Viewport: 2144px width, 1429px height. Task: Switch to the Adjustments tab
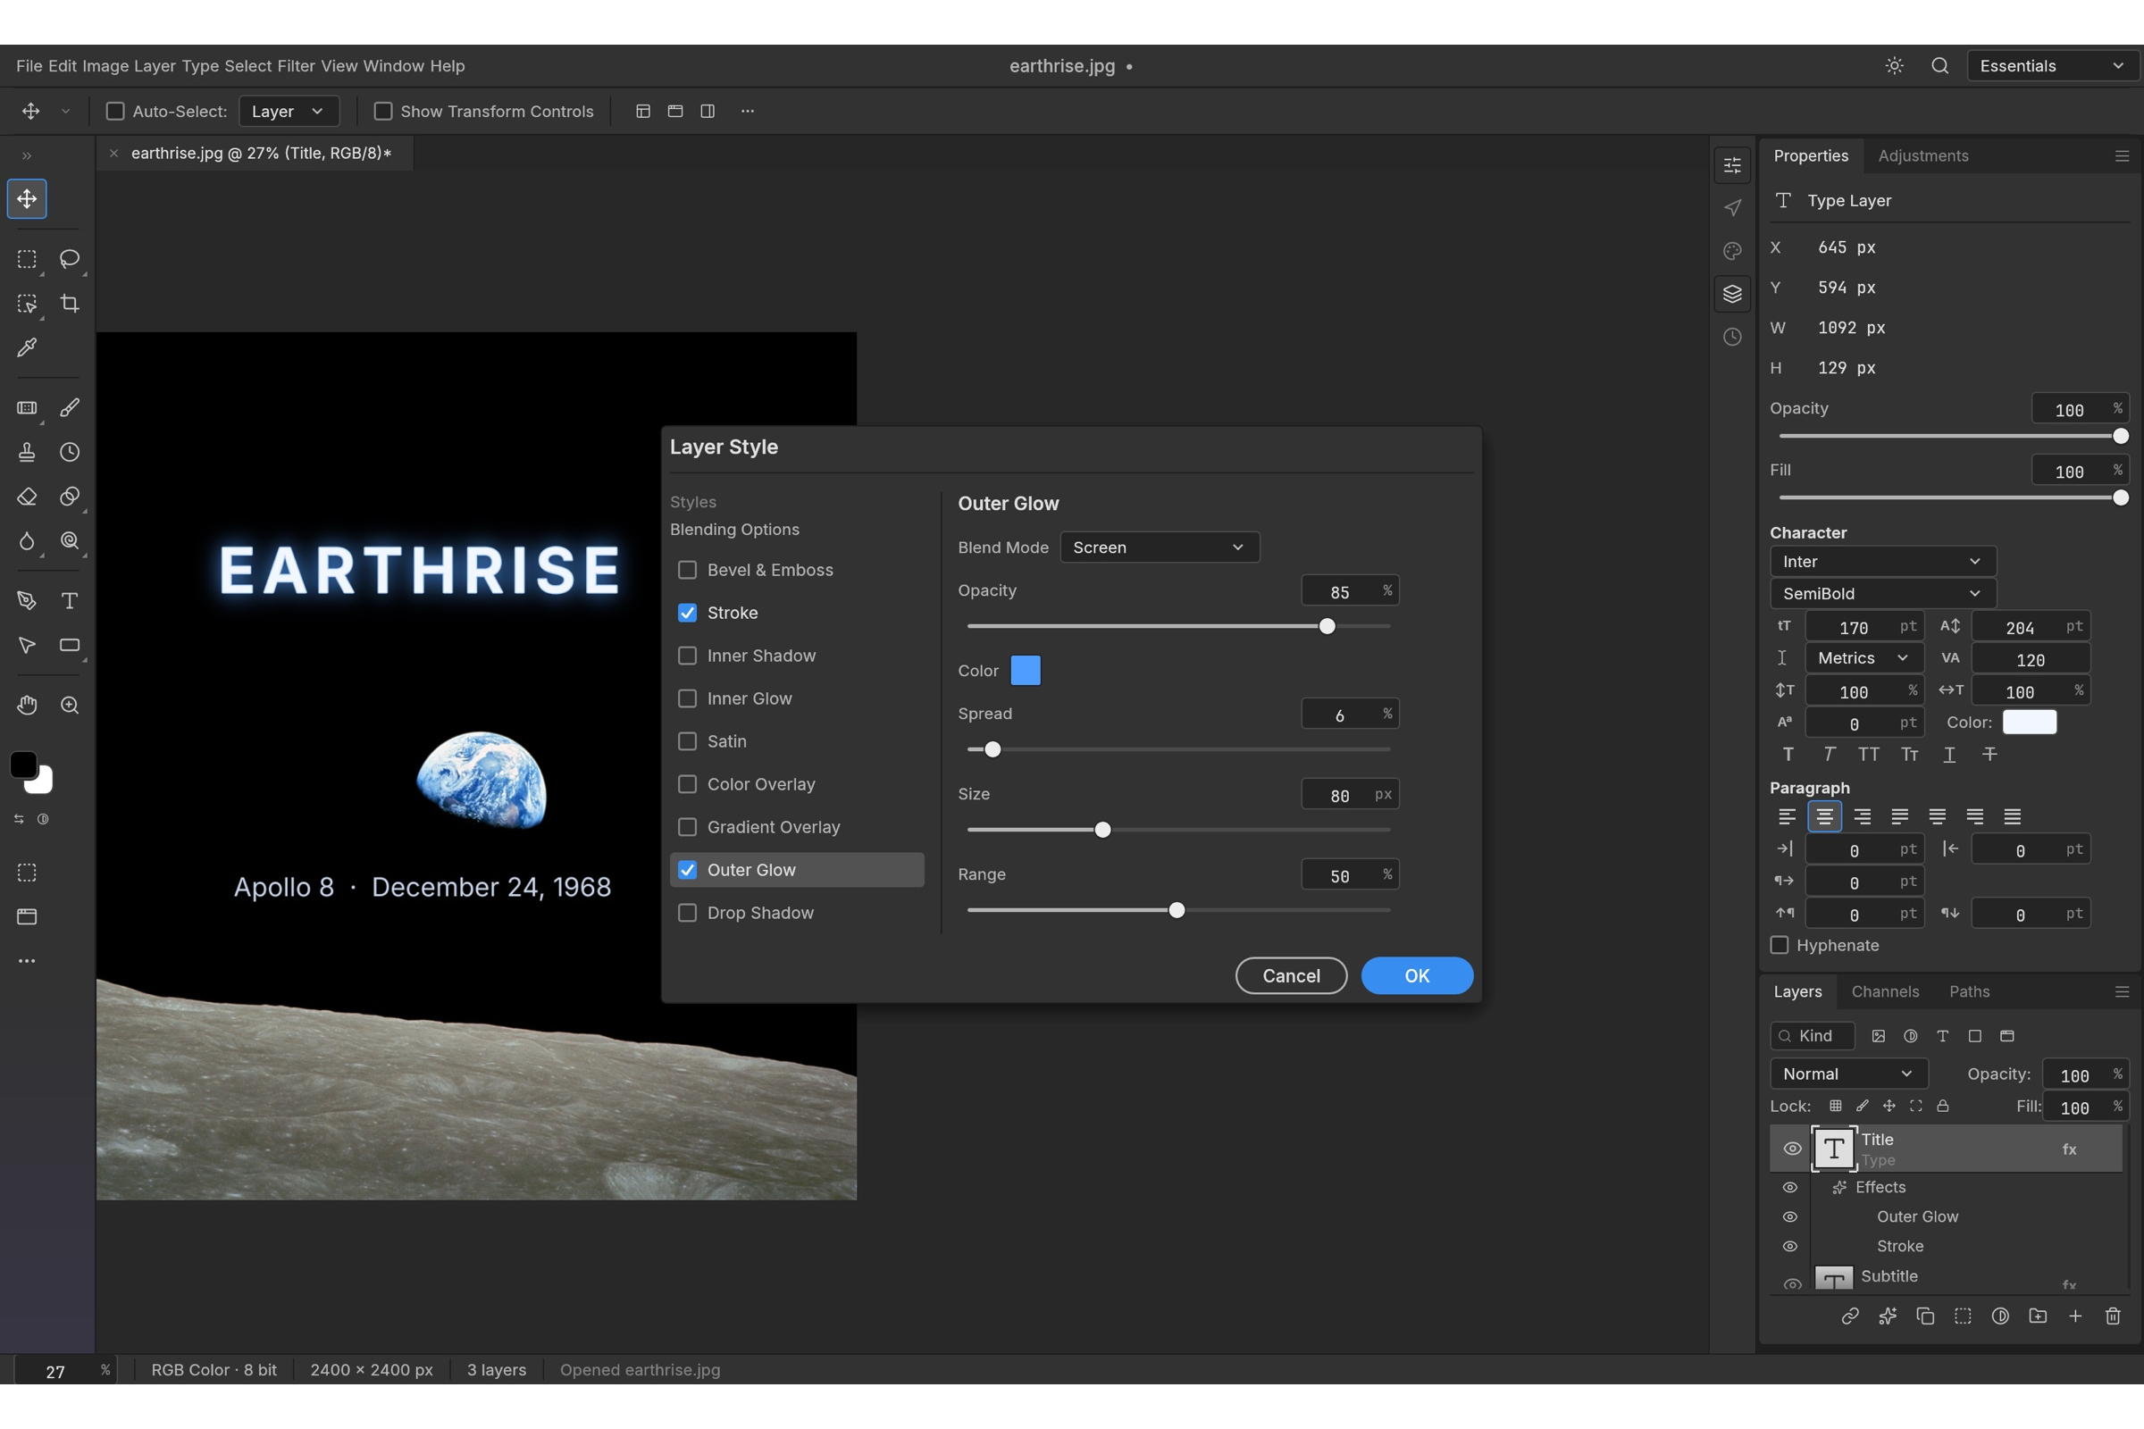(x=1922, y=155)
